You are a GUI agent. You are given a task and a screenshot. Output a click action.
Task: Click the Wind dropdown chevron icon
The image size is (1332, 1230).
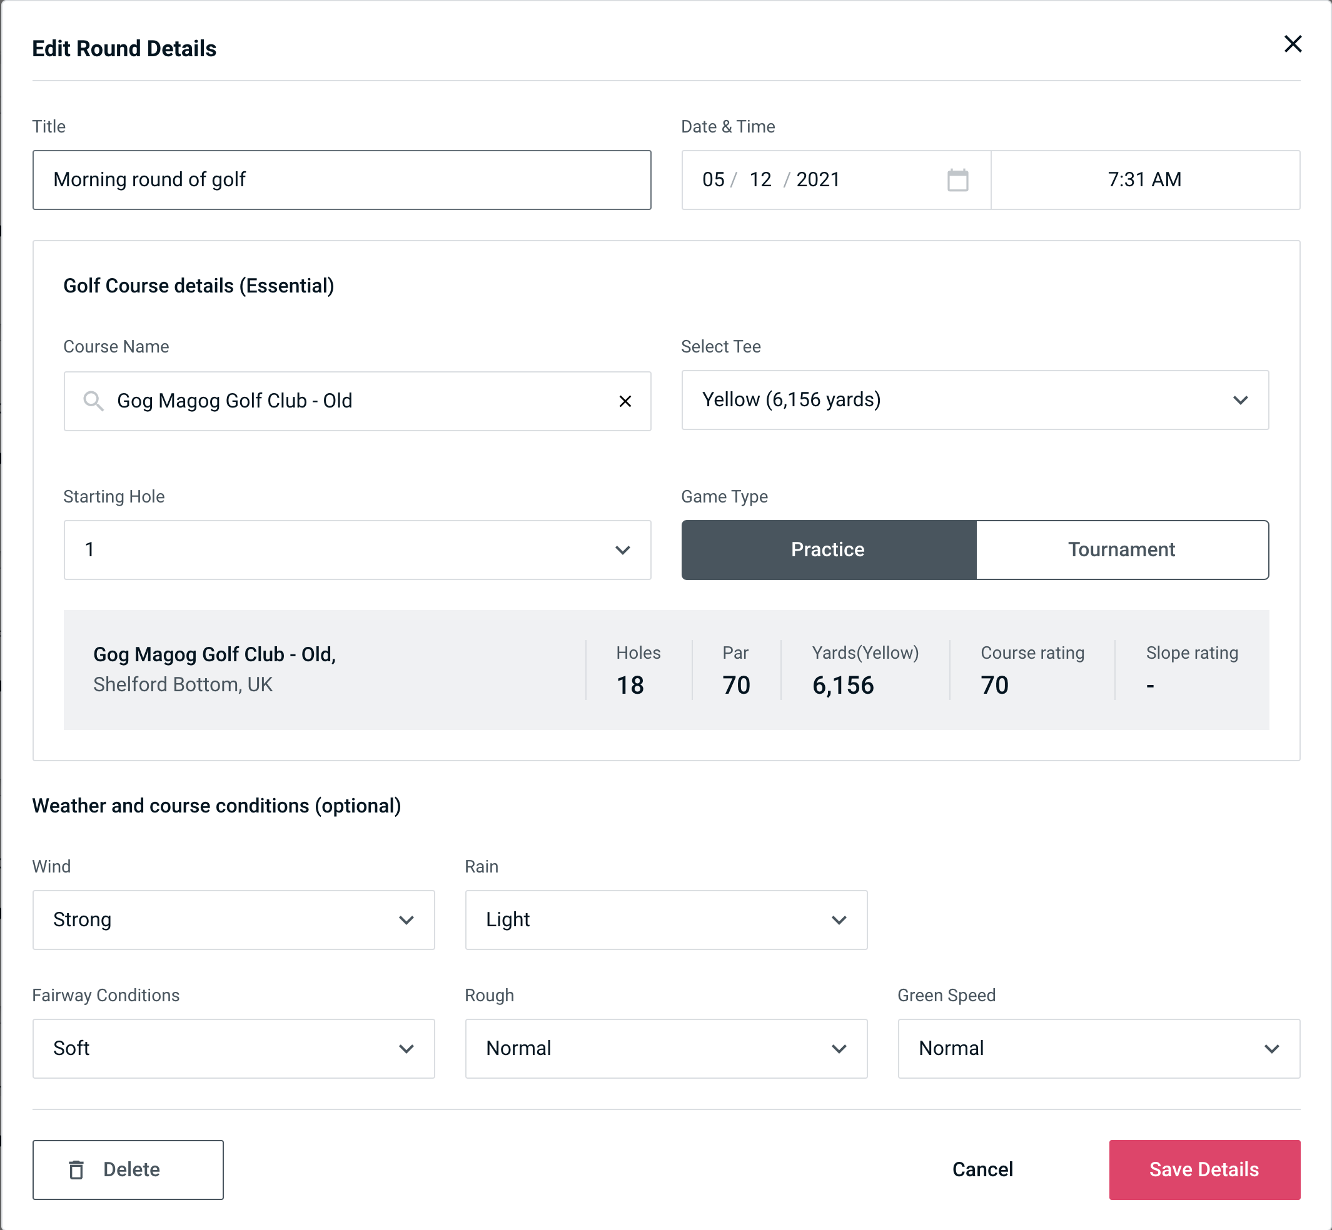pyautogui.click(x=406, y=919)
